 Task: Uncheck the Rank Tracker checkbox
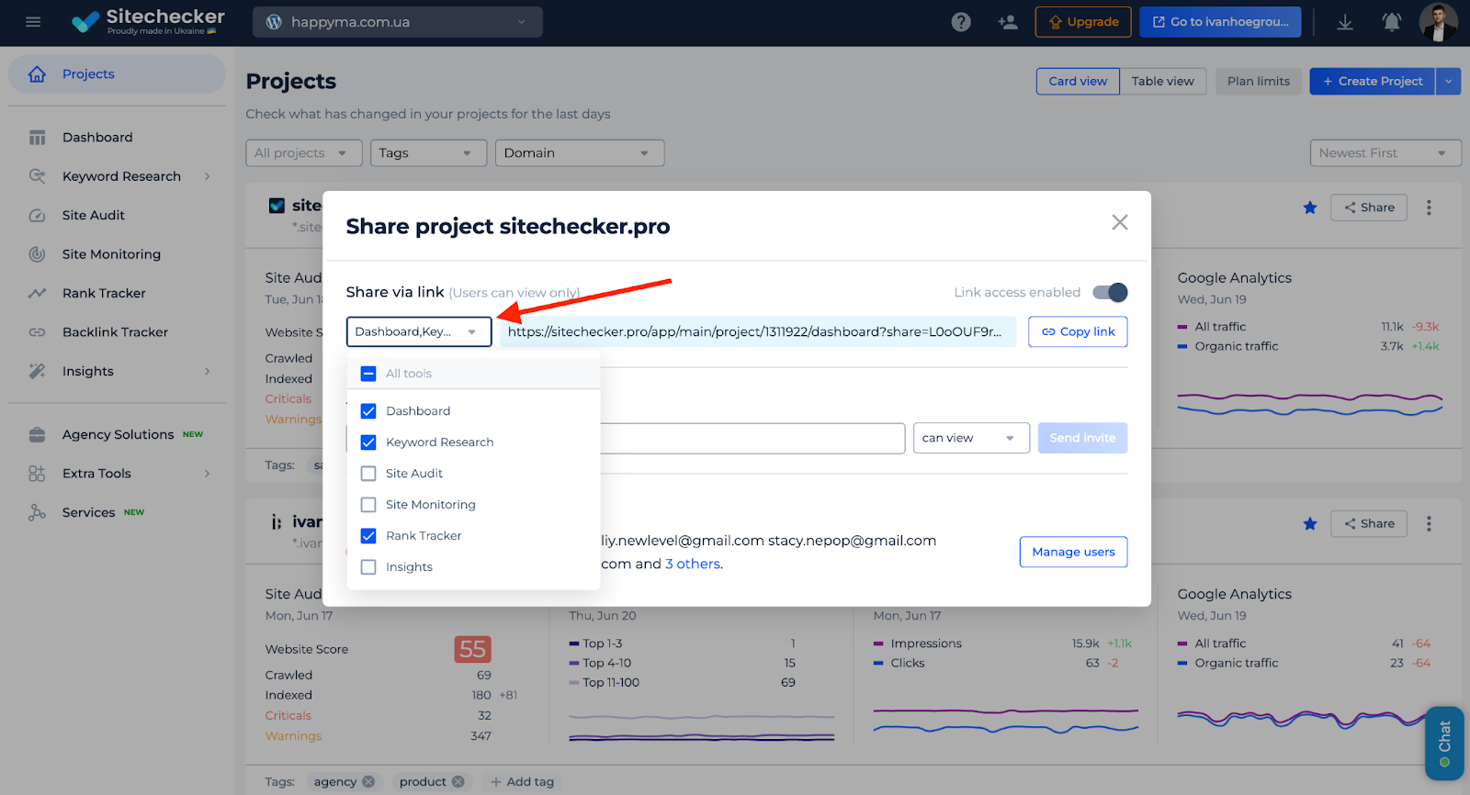tap(368, 536)
